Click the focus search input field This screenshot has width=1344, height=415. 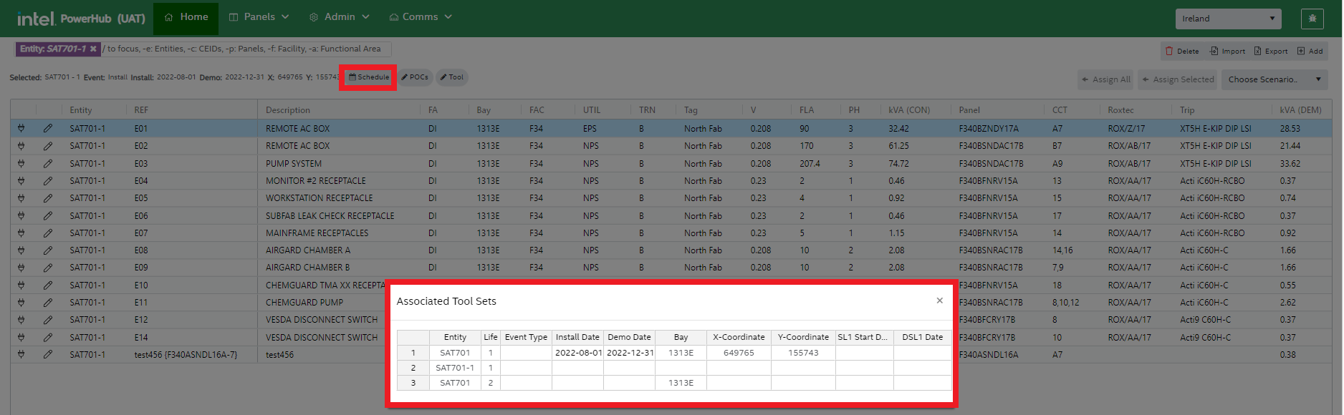pyautogui.click(x=244, y=49)
